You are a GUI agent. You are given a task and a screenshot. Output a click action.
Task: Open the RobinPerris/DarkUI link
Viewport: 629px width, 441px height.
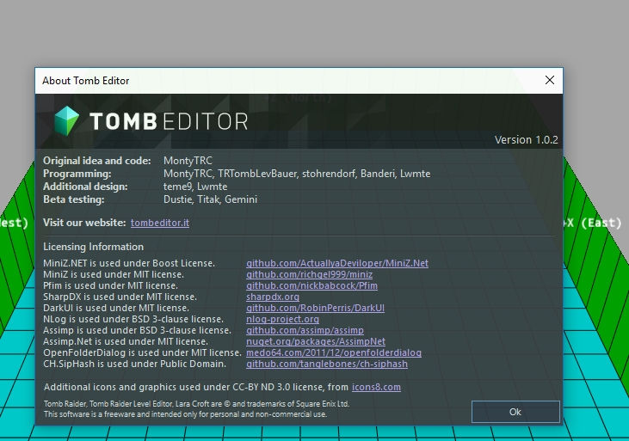tap(315, 309)
